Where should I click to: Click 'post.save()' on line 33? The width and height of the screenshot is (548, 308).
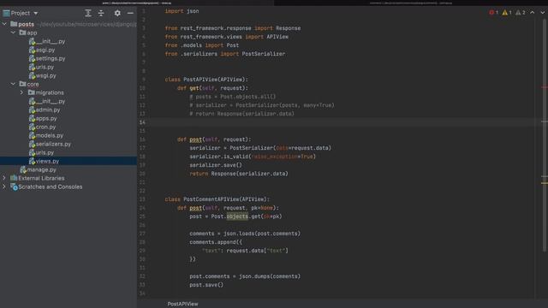coord(206,285)
